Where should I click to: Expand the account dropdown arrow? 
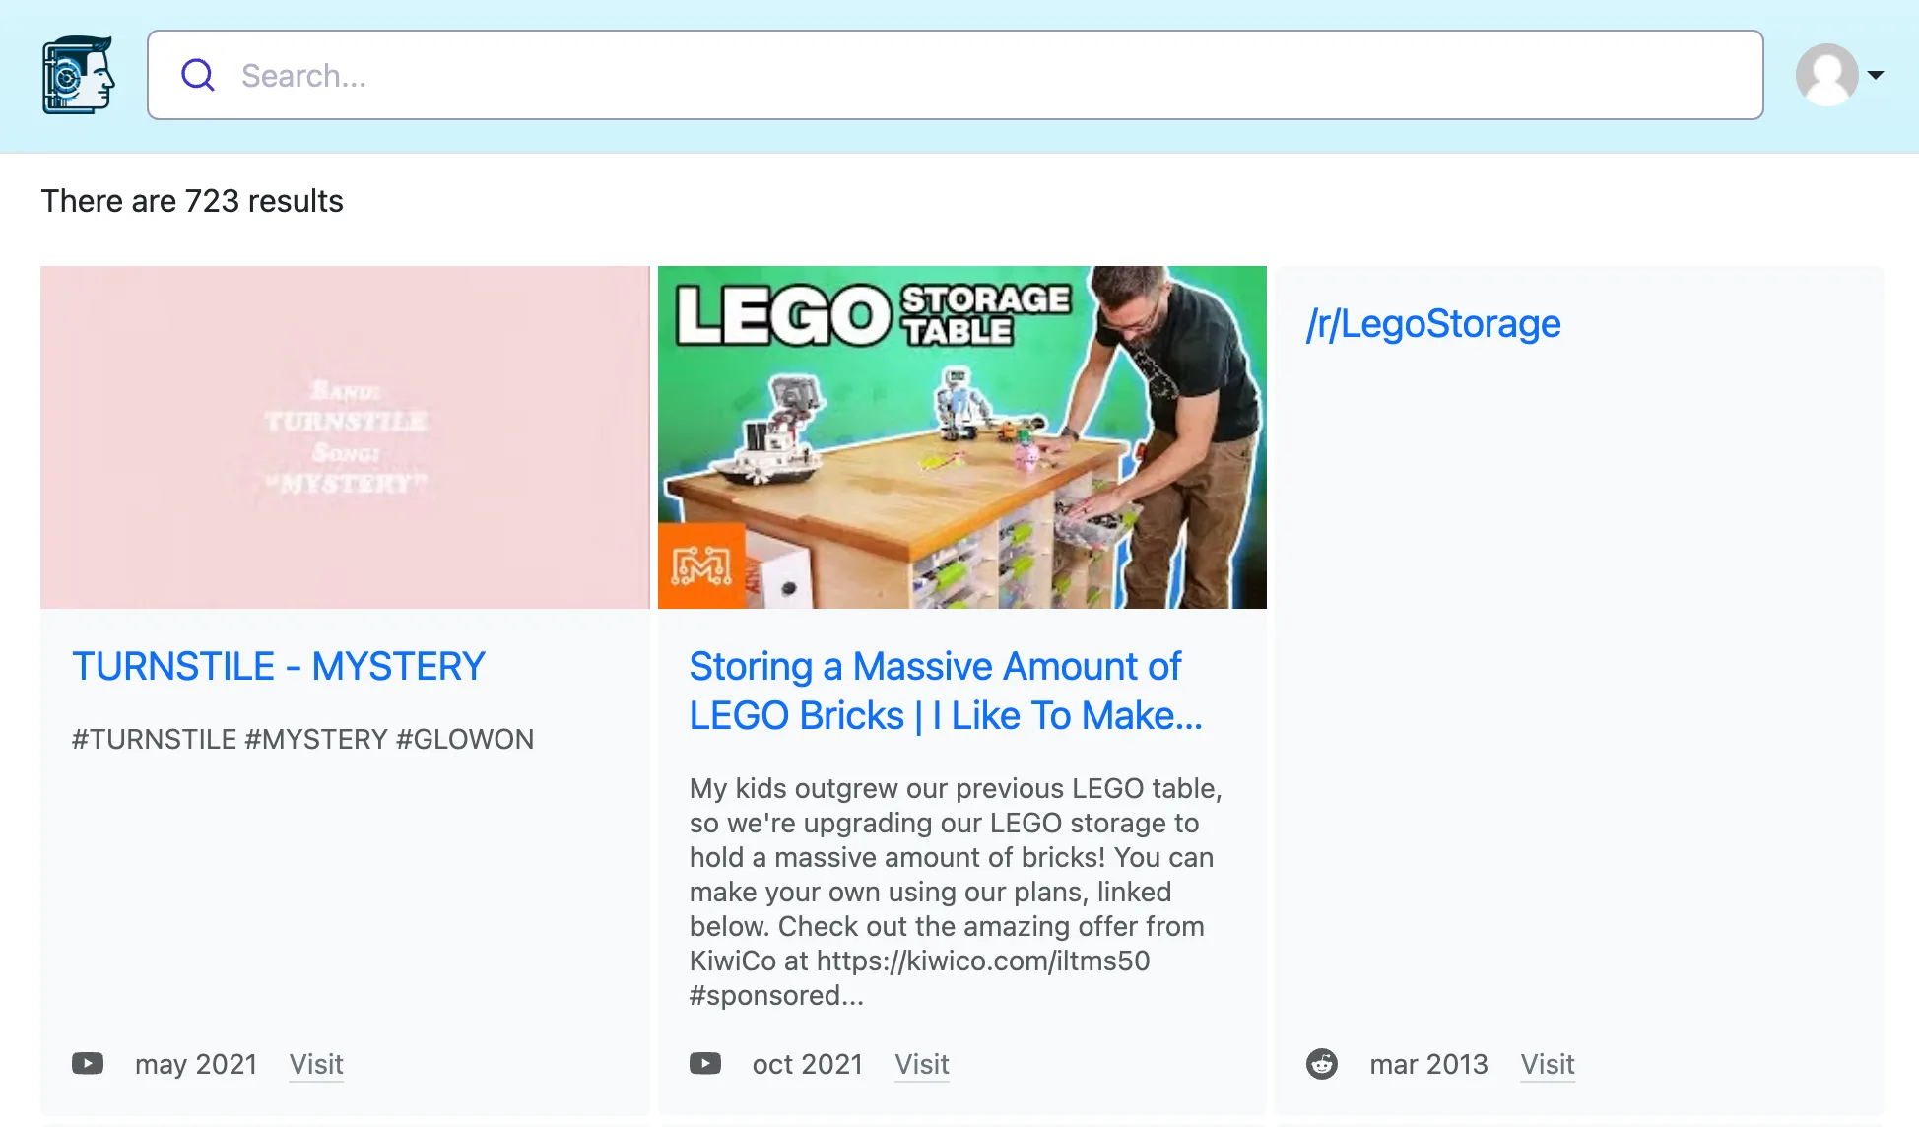pyautogui.click(x=1876, y=75)
